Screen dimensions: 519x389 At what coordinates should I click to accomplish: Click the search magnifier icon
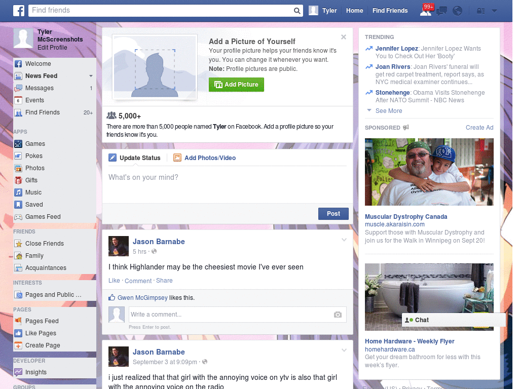[297, 11]
